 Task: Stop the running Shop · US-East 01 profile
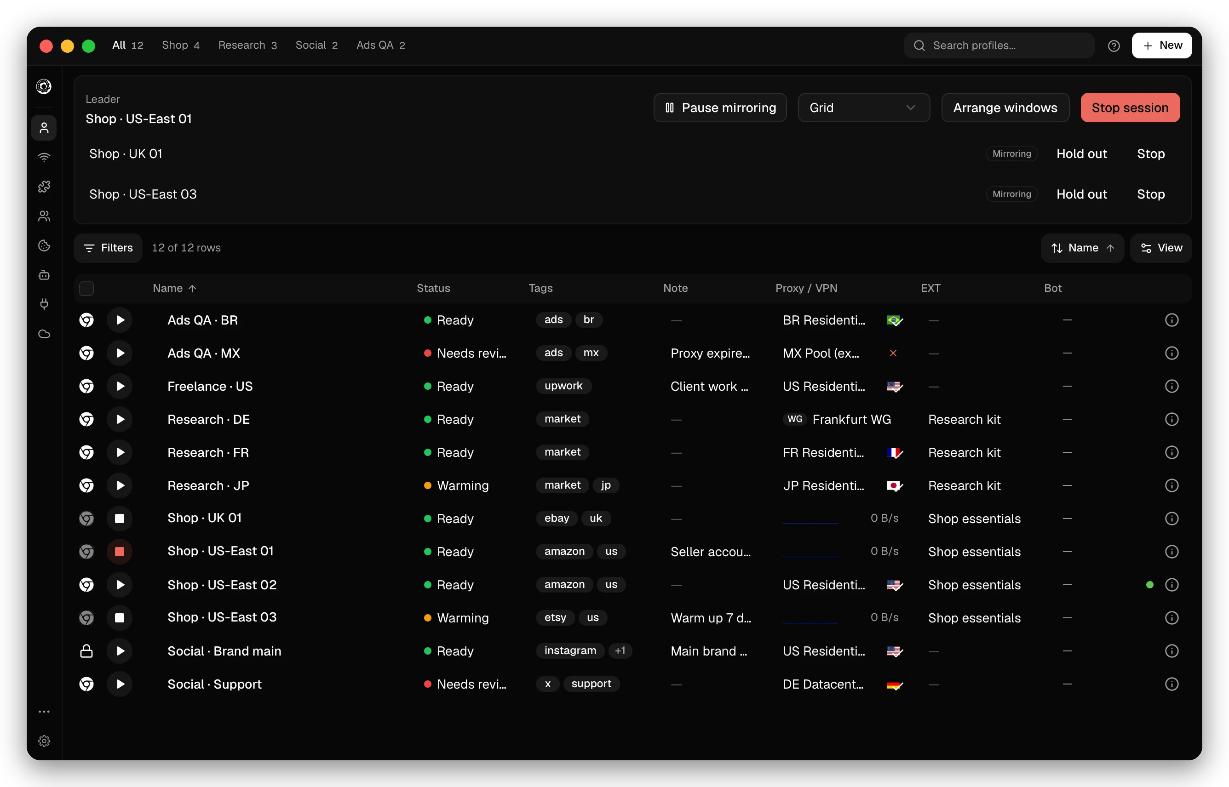[120, 552]
